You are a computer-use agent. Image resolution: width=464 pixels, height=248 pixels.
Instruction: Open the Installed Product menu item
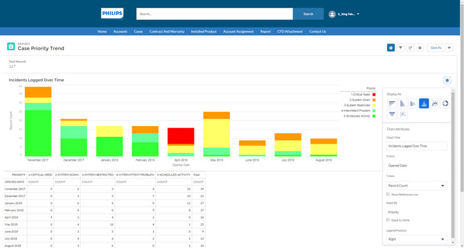point(204,31)
